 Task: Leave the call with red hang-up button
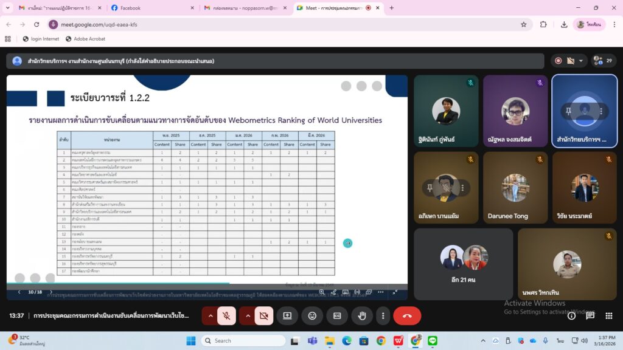point(407,316)
